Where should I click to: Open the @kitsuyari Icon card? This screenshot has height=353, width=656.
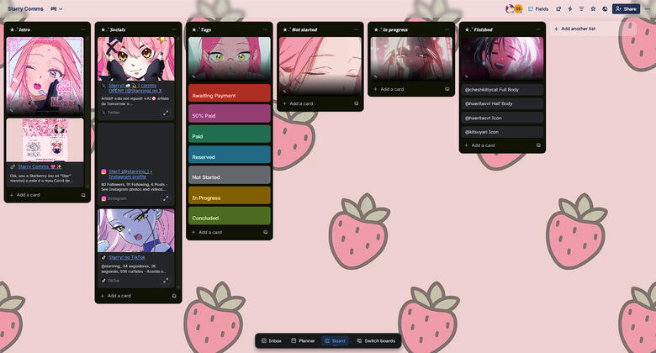pos(502,132)
